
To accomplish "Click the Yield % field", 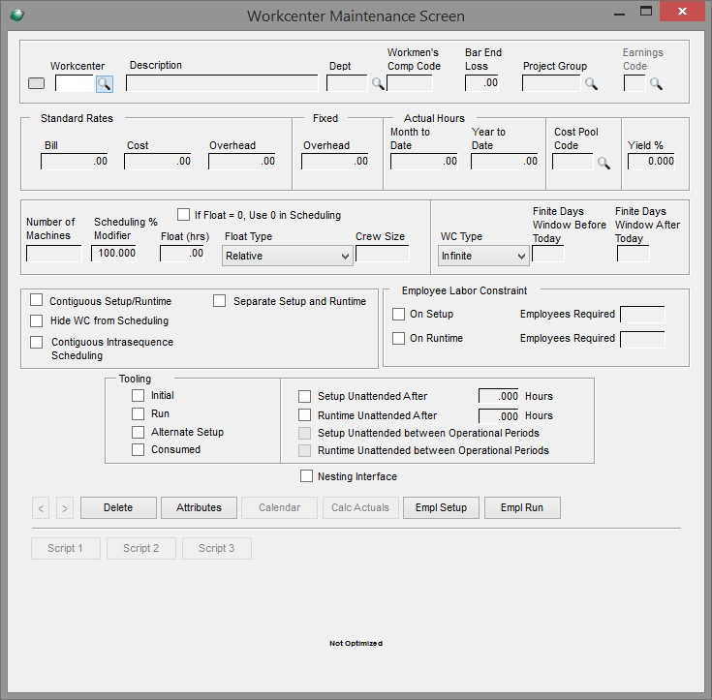I will pos(651,162).
